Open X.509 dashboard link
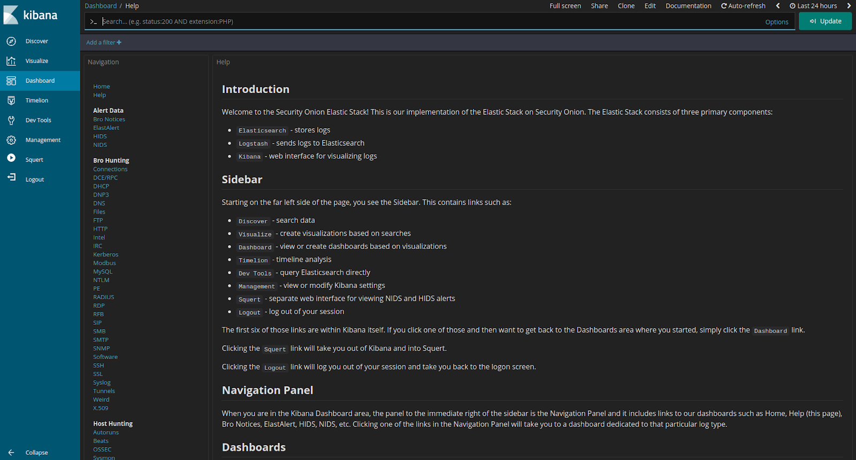Screen dimensions: 856x460 [101, 409]
